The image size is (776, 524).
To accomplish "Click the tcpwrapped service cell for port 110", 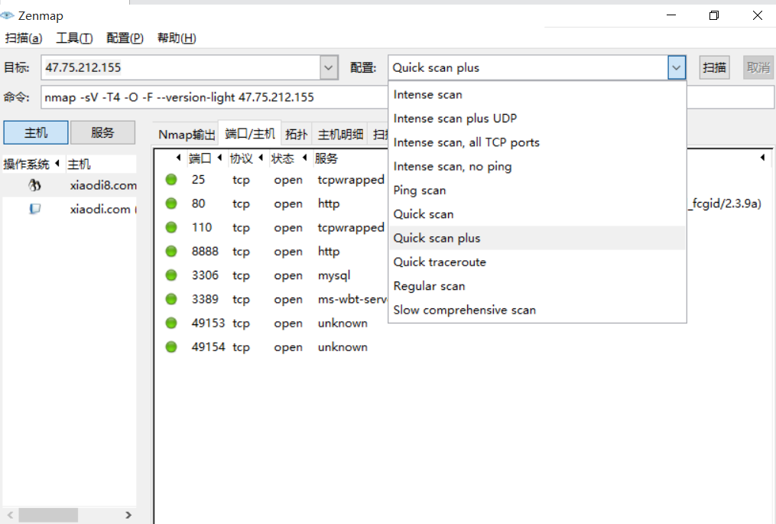I will 351,228.
